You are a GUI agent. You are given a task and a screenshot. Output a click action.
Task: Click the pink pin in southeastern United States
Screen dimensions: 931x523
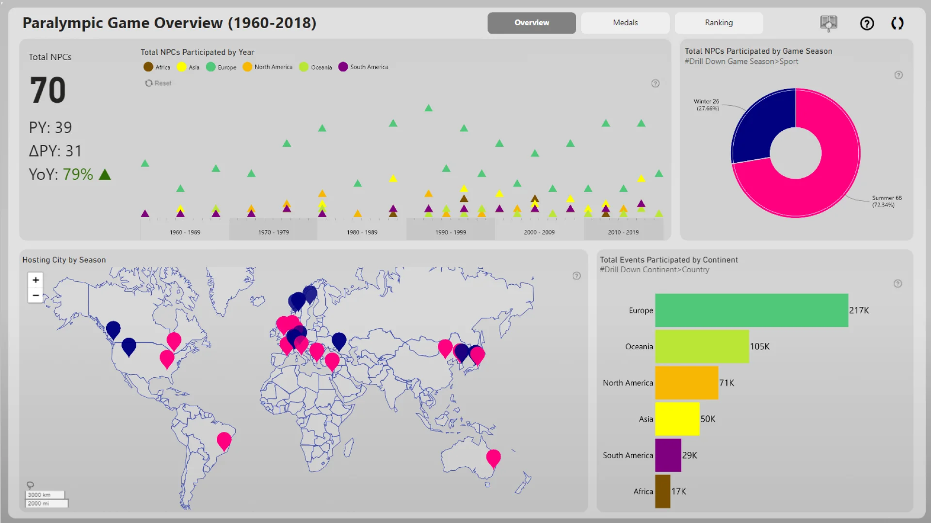(x=167, y=358)
